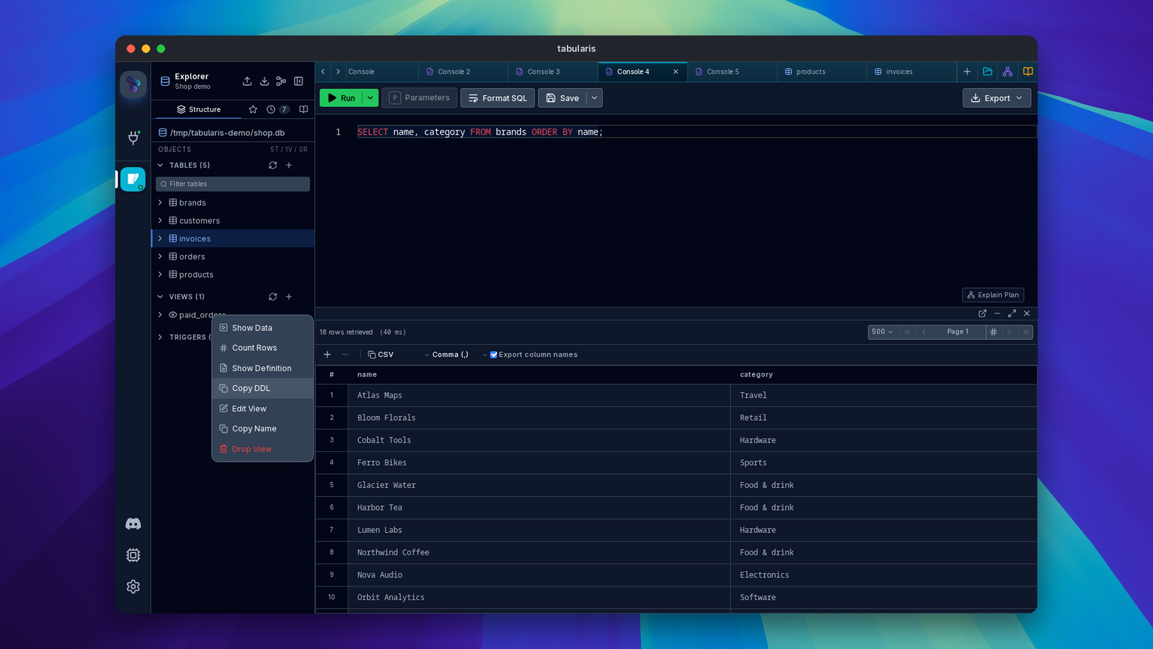Click the jump-to-page hash icon
This screenshot has height=649, width=1153.
coord(994,332)
